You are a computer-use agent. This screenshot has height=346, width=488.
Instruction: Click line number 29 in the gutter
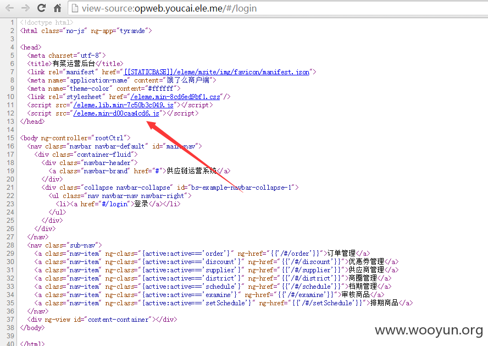tap(10, 254)
